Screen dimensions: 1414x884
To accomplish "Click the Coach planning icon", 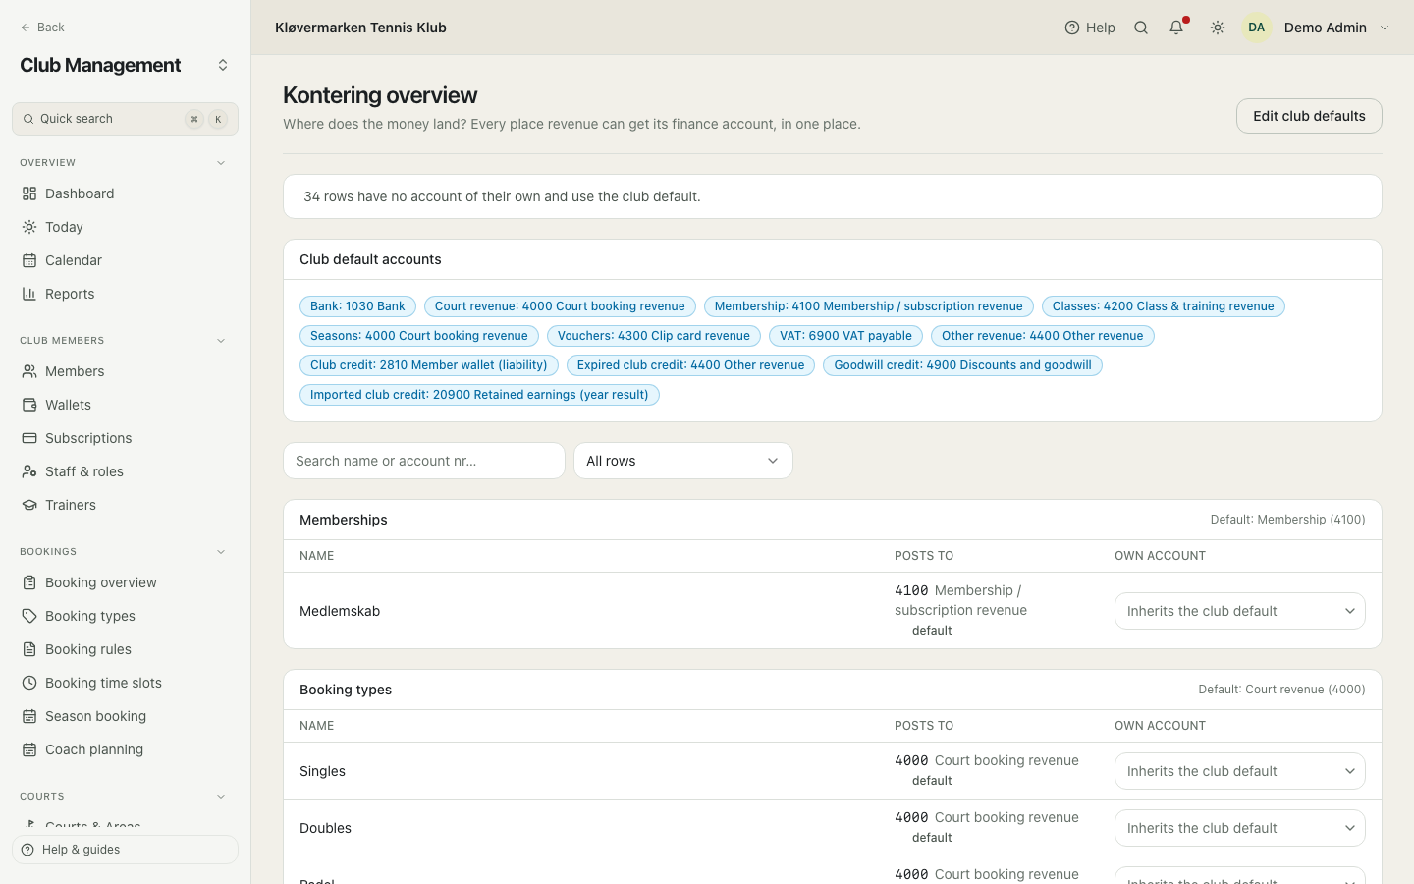I will pos(29,749).
